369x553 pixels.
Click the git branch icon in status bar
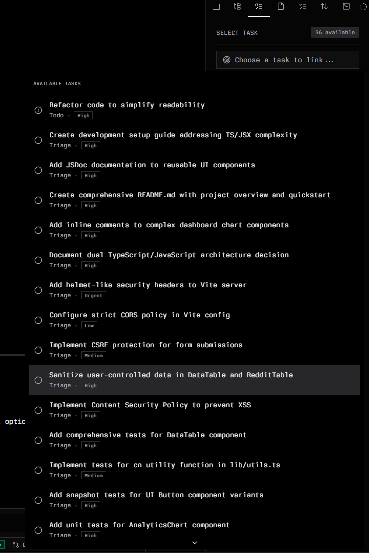(16, 545)
